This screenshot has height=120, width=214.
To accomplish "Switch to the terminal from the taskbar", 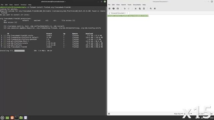I will click(17, 118).
